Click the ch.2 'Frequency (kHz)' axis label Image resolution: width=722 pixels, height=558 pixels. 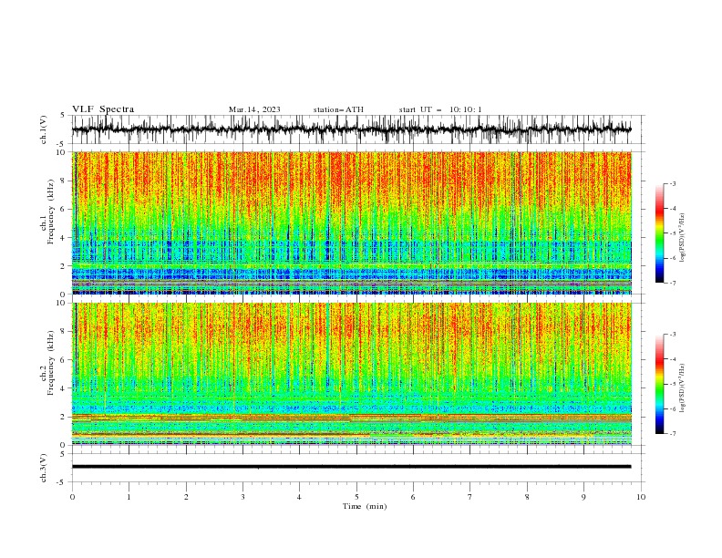click(x=51, y=362)
